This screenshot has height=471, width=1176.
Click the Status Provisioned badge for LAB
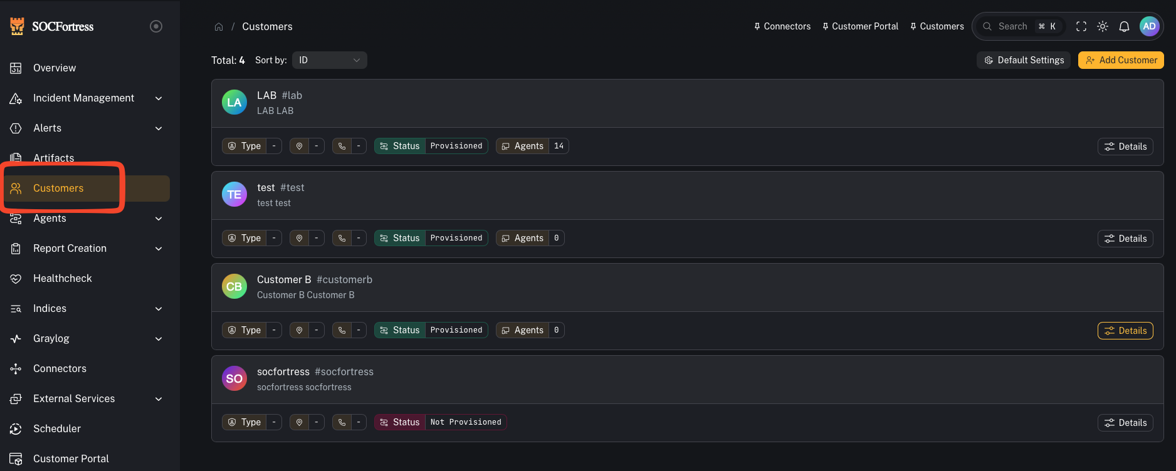(431, 146)
